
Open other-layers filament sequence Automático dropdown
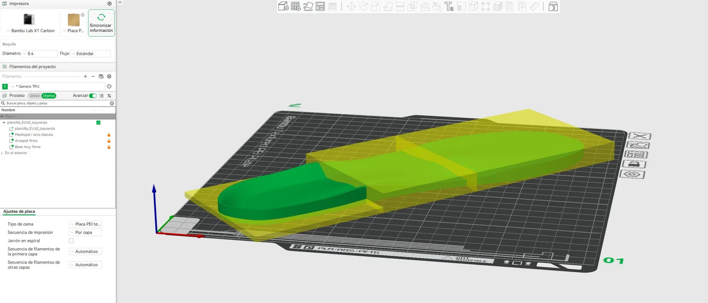click(x=85, y=265)
